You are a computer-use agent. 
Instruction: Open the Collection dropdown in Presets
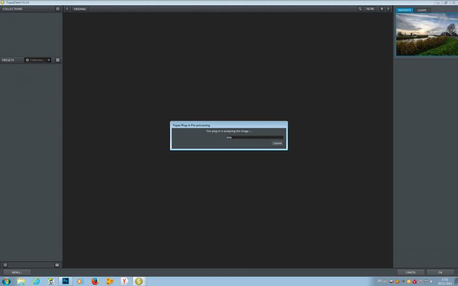coord(38,60)
